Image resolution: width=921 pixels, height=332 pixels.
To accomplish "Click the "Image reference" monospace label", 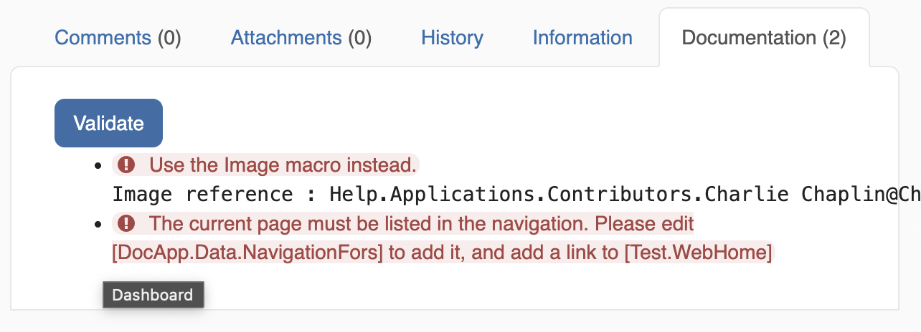I will click(202, 195).
